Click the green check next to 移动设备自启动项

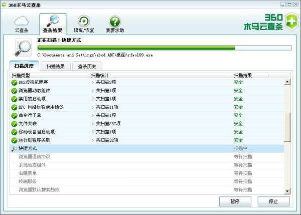14,132
